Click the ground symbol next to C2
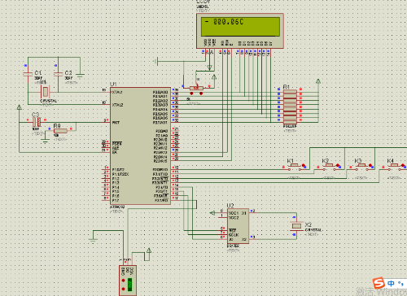The height and width of the screenshot is (296, 407). pos(80,74)
